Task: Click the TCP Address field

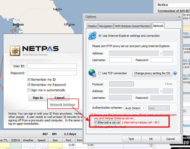Action: point(134,91)
